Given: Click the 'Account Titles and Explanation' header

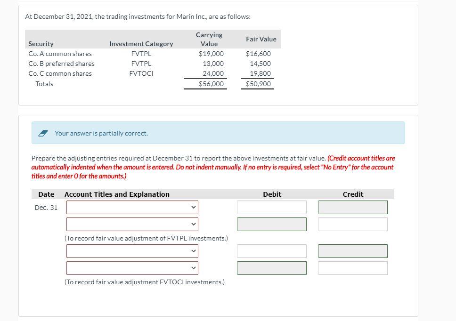Looking at the screenshot, I should (117, 194).
